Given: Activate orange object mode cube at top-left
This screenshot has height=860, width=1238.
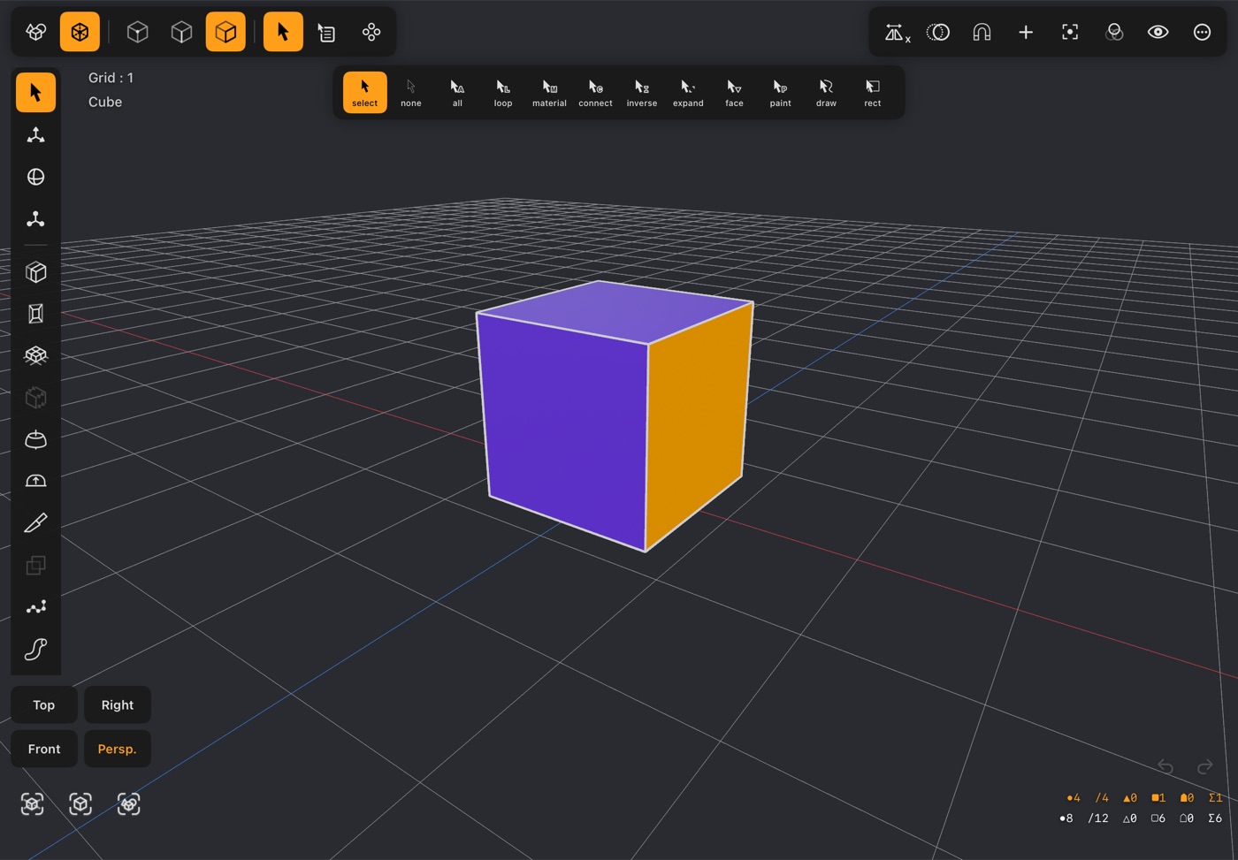Looking at the screenshot, I should point(80,32).
